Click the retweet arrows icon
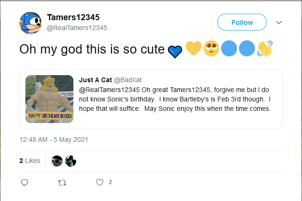Image resolution: width=302 pixels, height=201 pixels. (62, 182)
